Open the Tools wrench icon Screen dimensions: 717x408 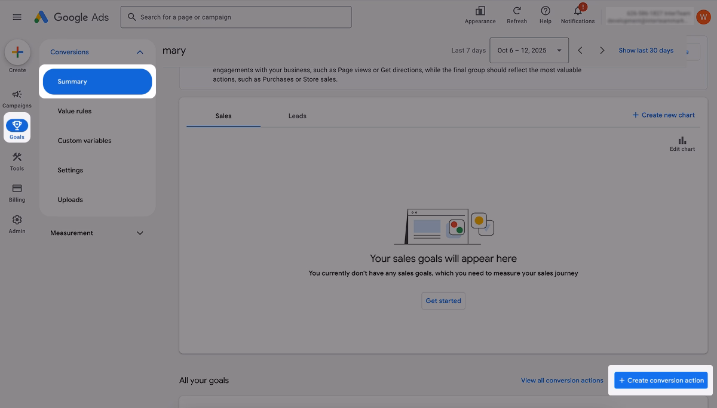click(x=17, y=159)
